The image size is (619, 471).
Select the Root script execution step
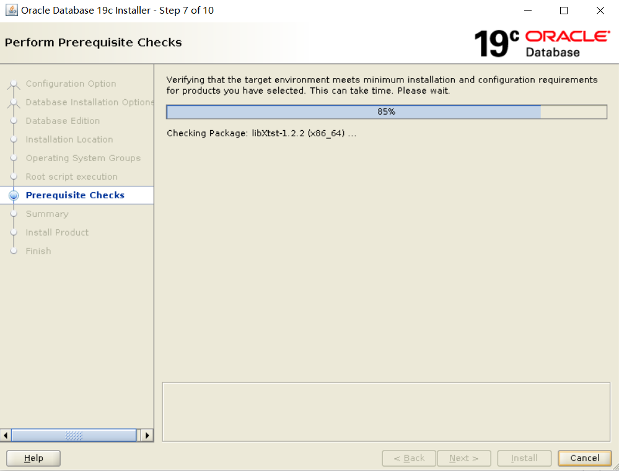[72, 177]
